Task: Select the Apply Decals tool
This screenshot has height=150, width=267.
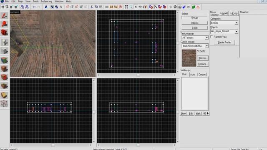Action: point(5,77)
